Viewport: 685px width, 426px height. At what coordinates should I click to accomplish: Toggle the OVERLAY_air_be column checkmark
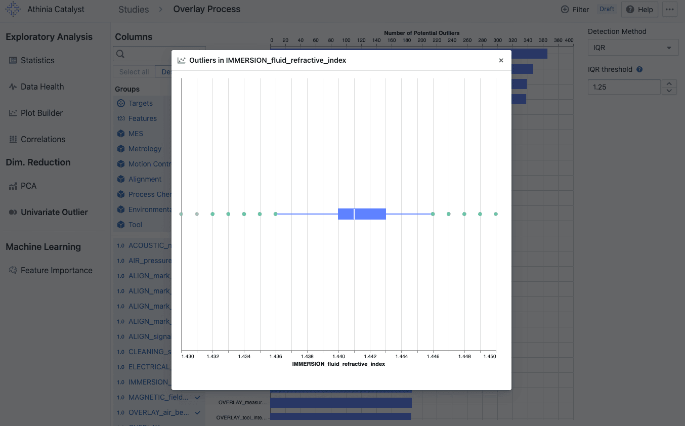click(x=198, y=412)
